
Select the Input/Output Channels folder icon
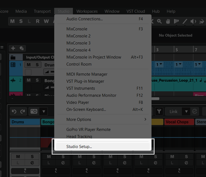point(13,57)
